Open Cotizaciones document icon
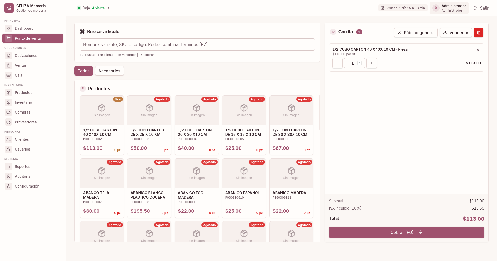The height and width of the screenshot is (261, 497). pos(9,56)
